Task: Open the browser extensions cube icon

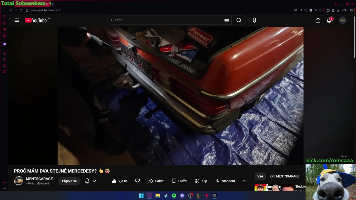Action: 328,10
